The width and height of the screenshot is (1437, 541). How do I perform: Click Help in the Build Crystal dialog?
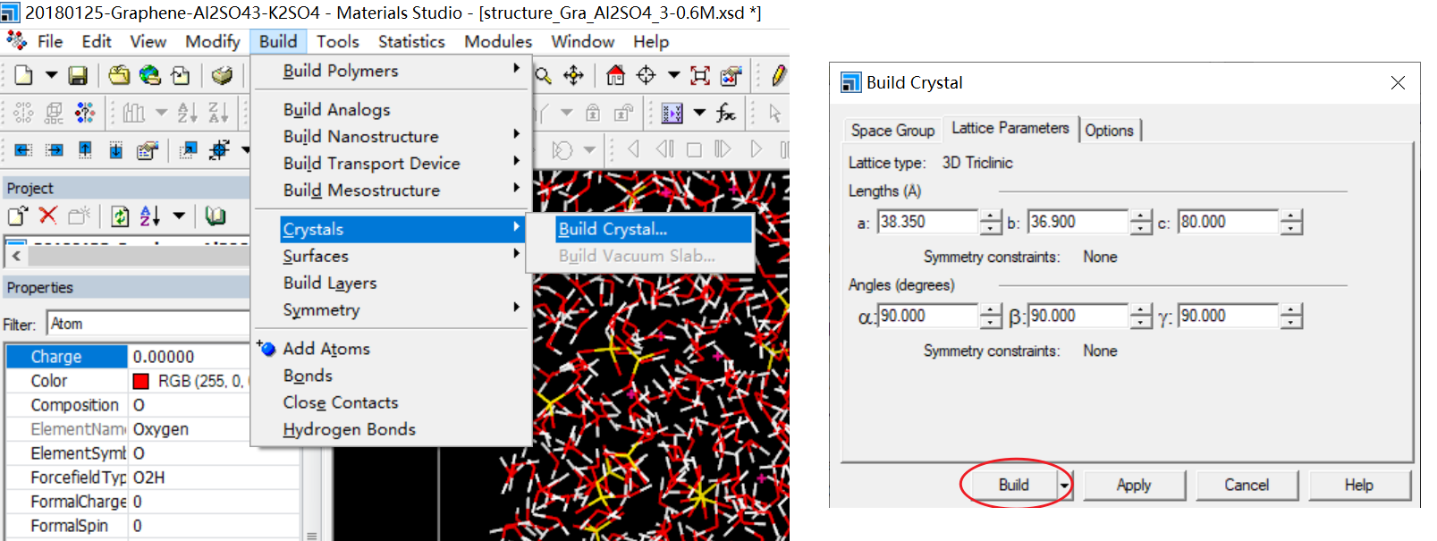point(1359,485)
